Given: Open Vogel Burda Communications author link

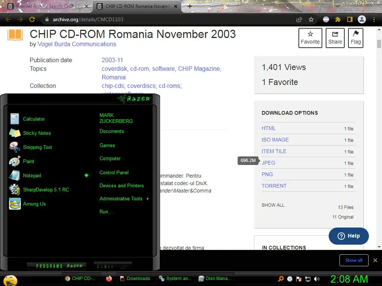Looking at the screenshot, I should (77, 44).
